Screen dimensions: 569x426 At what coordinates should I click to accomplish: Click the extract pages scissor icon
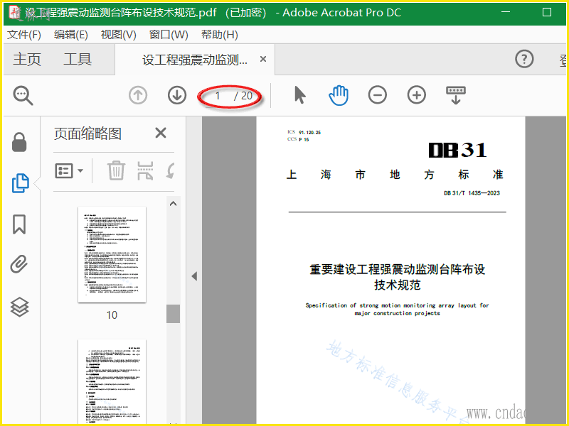pyautogui.click(x=145, y=170)
